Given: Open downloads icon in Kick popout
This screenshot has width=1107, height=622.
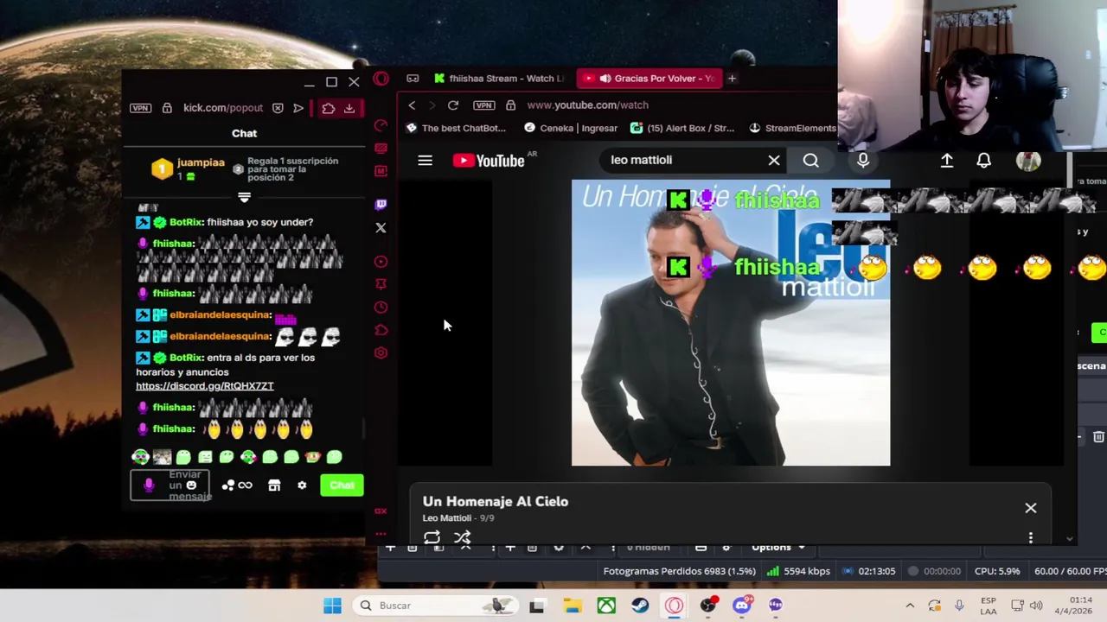Looking at the screenshot, I should [x=349, y=108].
